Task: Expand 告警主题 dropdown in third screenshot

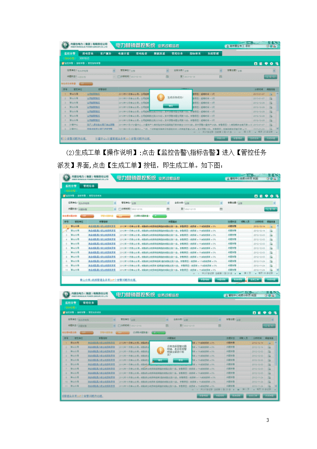Action: coord(273,319)
